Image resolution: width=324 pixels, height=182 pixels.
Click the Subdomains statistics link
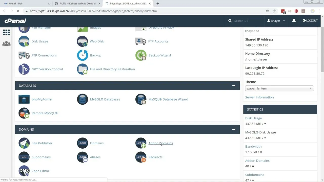click(254, 175)
